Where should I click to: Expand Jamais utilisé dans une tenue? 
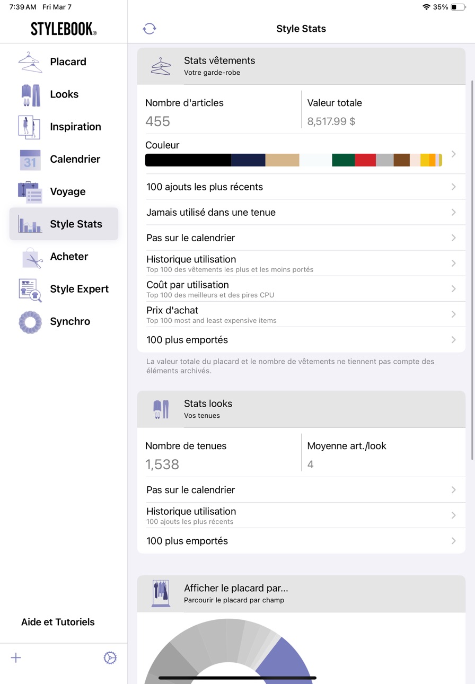[x=301, y=212]
